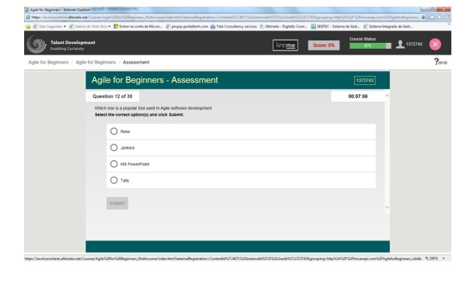Screen dimensions: 476x299
Task: Click the 1372743 ID badge in assessment header
Action: point(364,80)
